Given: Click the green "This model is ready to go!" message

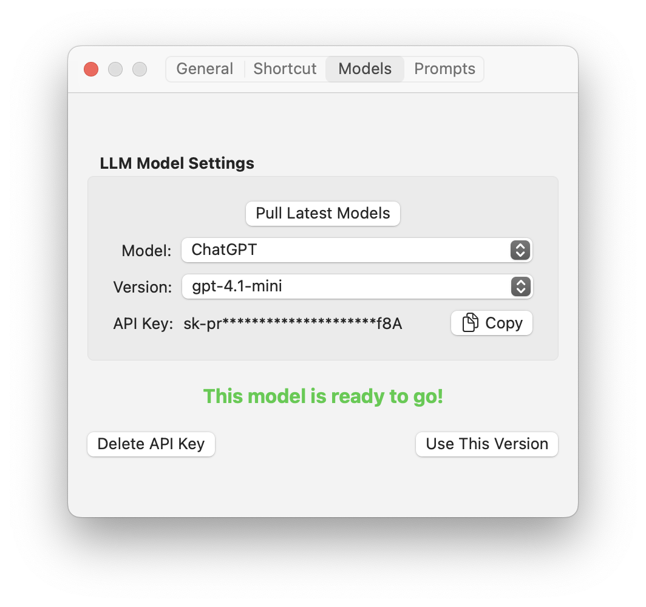Looking at the screenshot, I should 324,396.
